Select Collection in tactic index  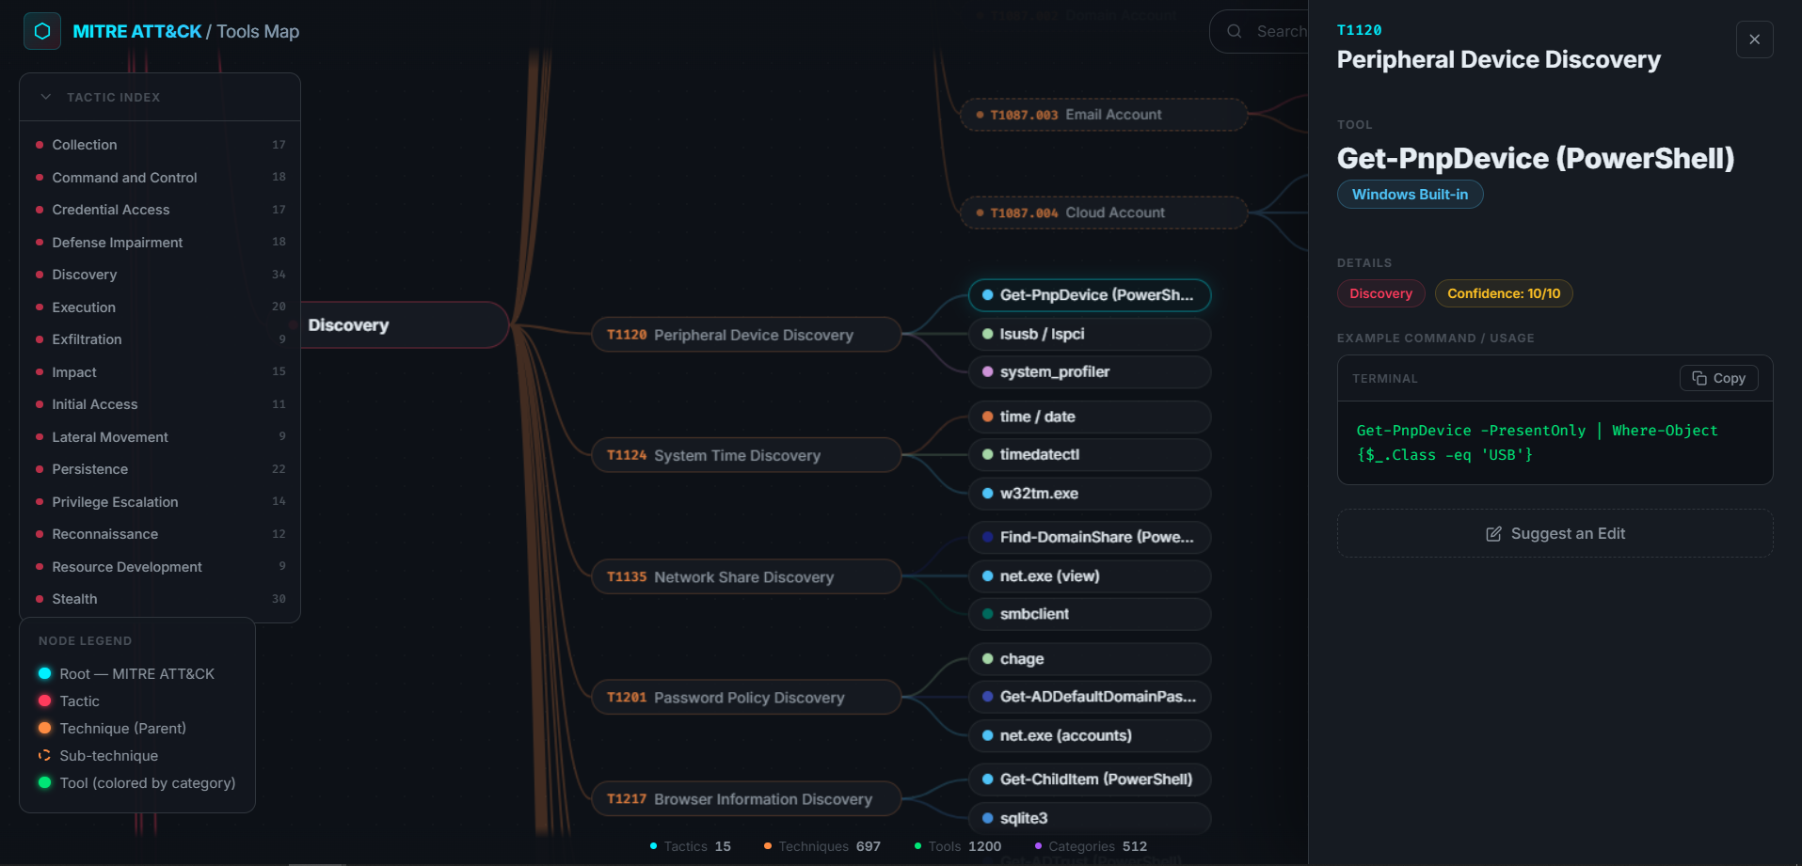[x=160, y=145]
